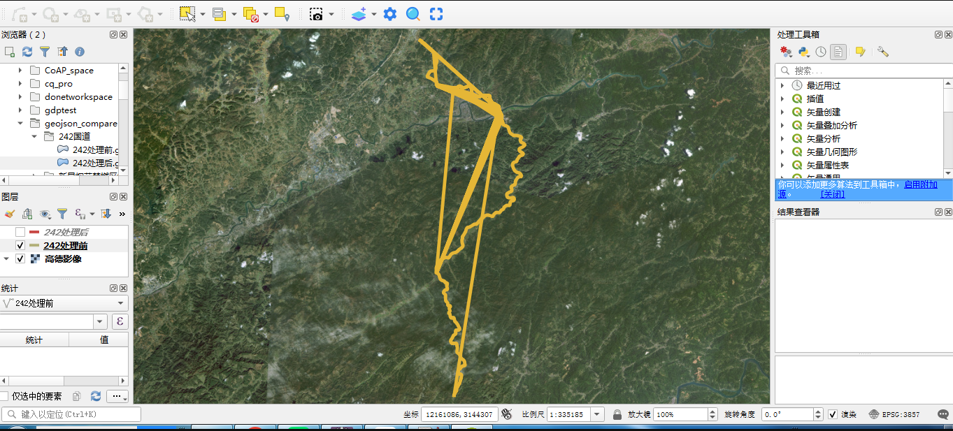Click the copy statistics icon

coord(77,396)
